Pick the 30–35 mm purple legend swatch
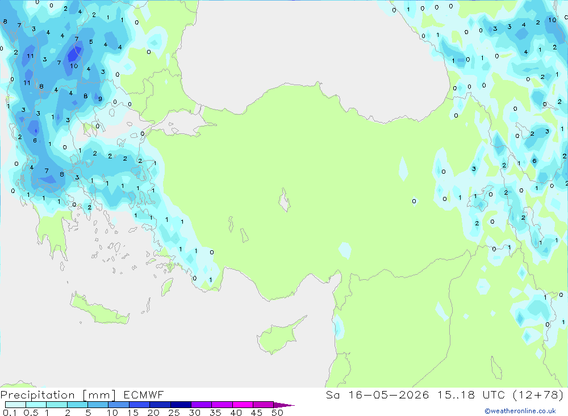The width and height of the screenshot is (568, 416). [x=201, y=405]
